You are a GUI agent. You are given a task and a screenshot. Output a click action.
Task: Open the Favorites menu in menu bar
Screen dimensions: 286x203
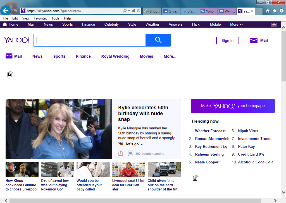[x=40, y=18]
